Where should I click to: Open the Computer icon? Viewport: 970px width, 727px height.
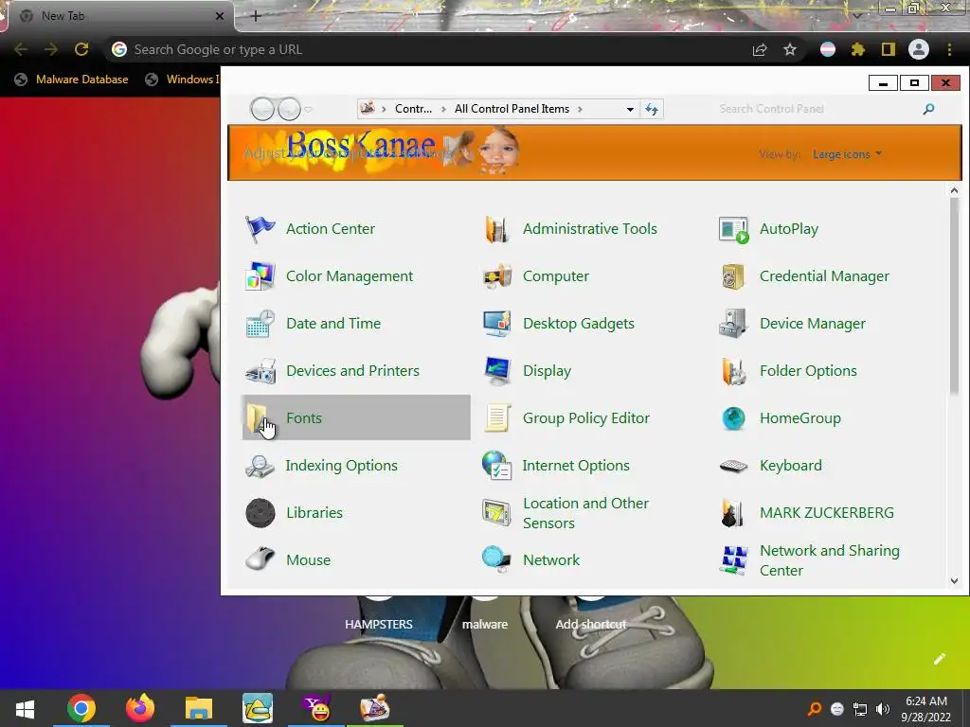(496, 276)
